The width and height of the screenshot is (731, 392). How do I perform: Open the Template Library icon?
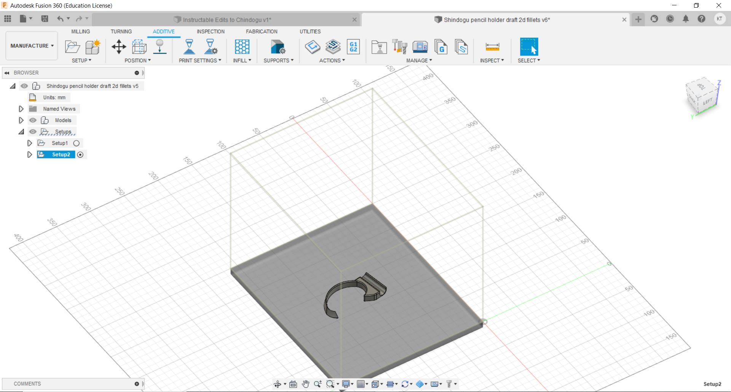[461, 47]
